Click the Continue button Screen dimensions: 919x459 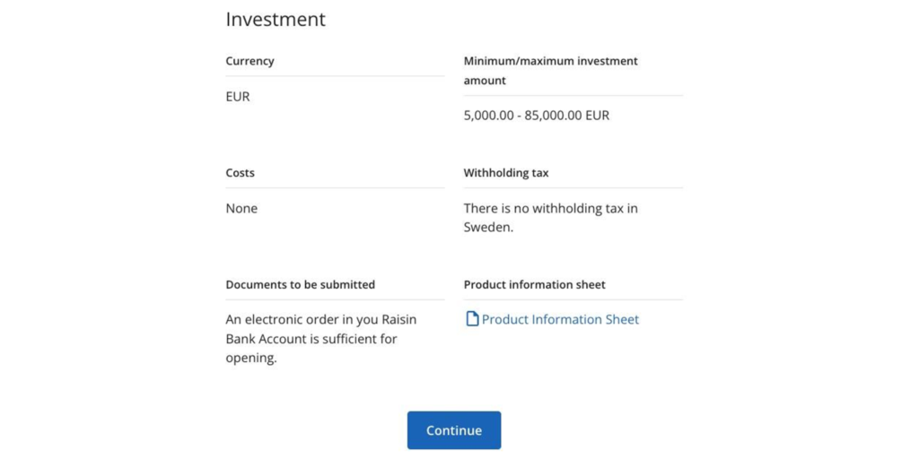click(x=453, y=430)
